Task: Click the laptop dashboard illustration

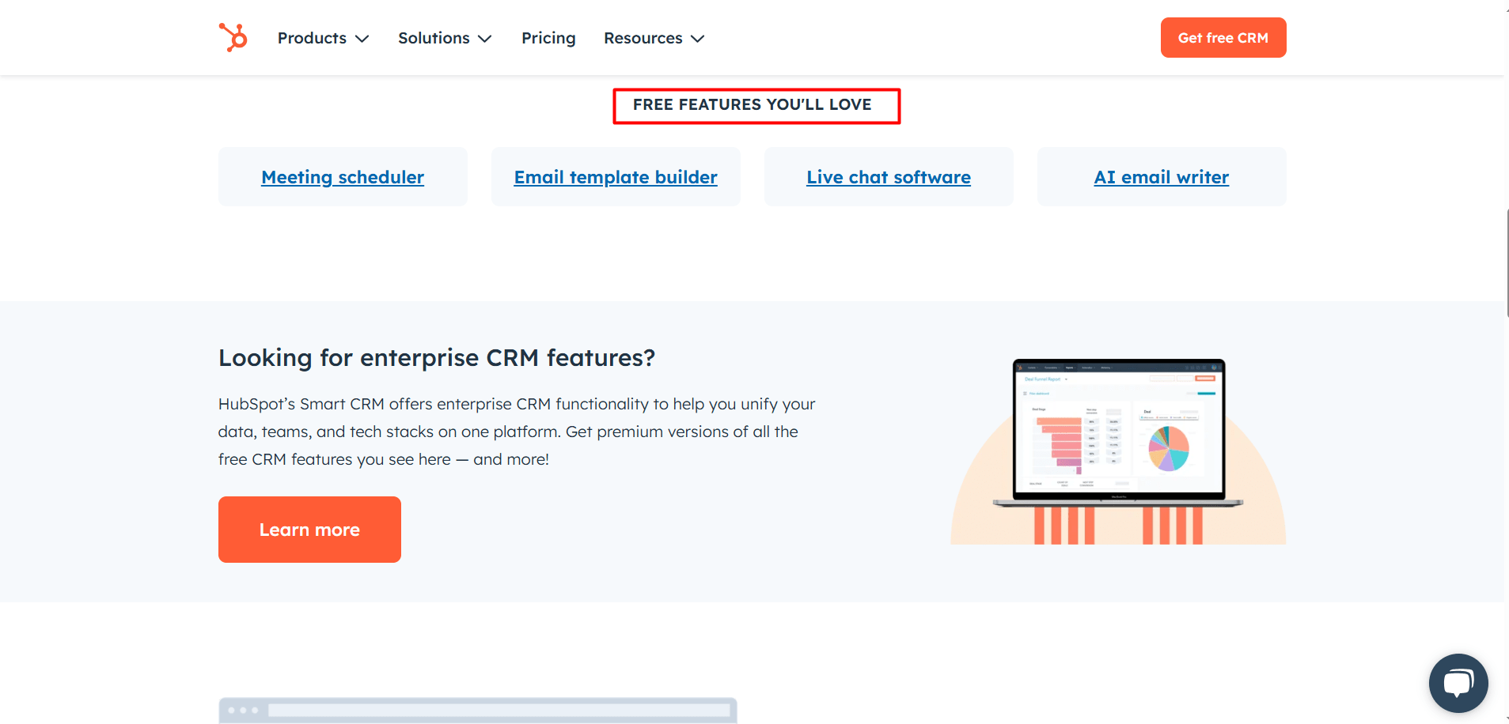Action: 1118,451
